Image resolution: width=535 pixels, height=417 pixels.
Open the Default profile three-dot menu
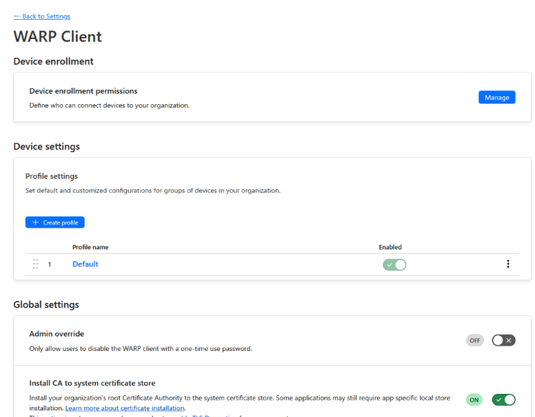click(x=508, y=264)
